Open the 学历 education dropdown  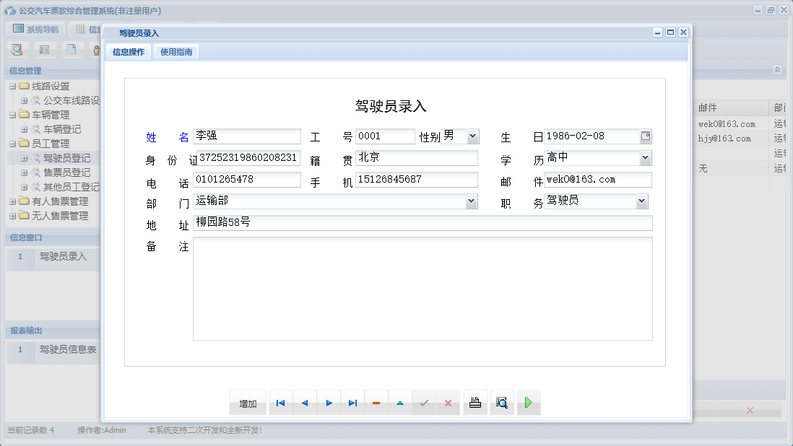pos(643,157)
